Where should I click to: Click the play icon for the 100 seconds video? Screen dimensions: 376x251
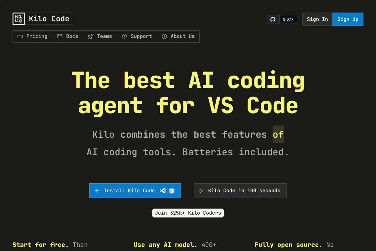[x=201, y=191]
